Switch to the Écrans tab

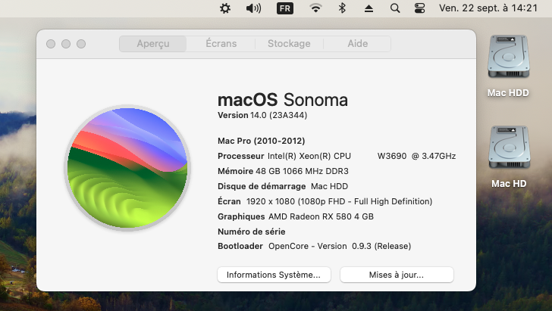pos(221,44)
